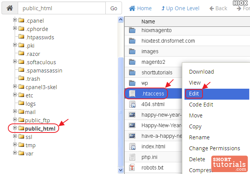The width and height of the screenshot is (250, 174).
Task: Click hioxtest.dnsfornet.com folder icon
Action: tap(132, 41)
